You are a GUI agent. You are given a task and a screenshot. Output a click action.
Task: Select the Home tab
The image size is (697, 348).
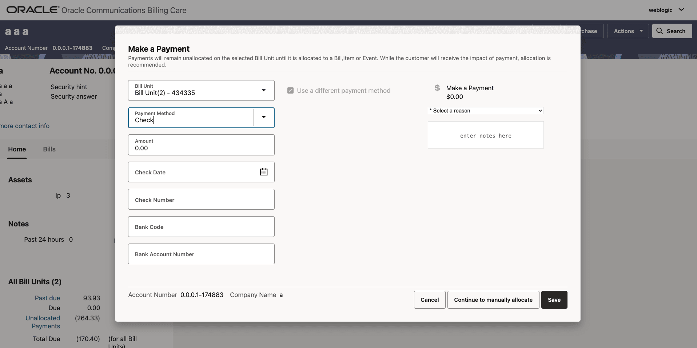click(x=17, y=149)
